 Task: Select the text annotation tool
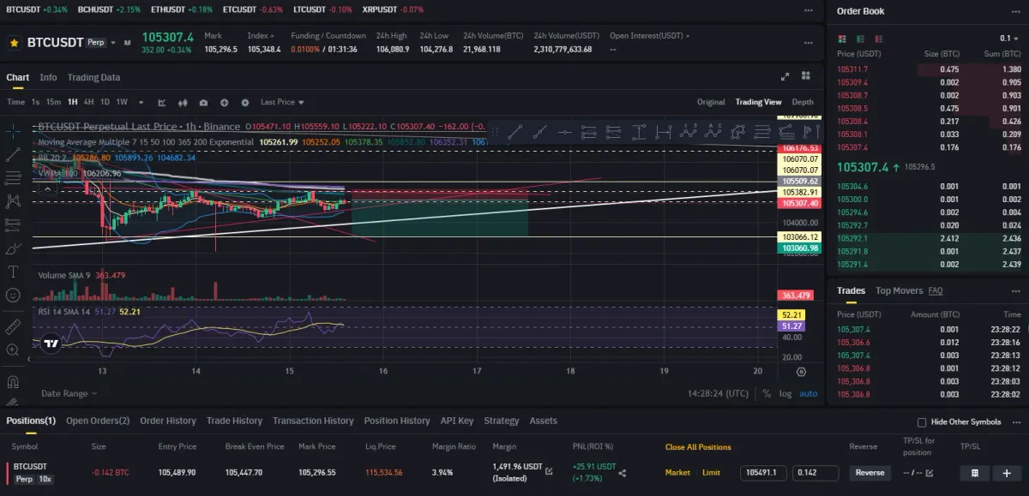[x=13, y=272]
